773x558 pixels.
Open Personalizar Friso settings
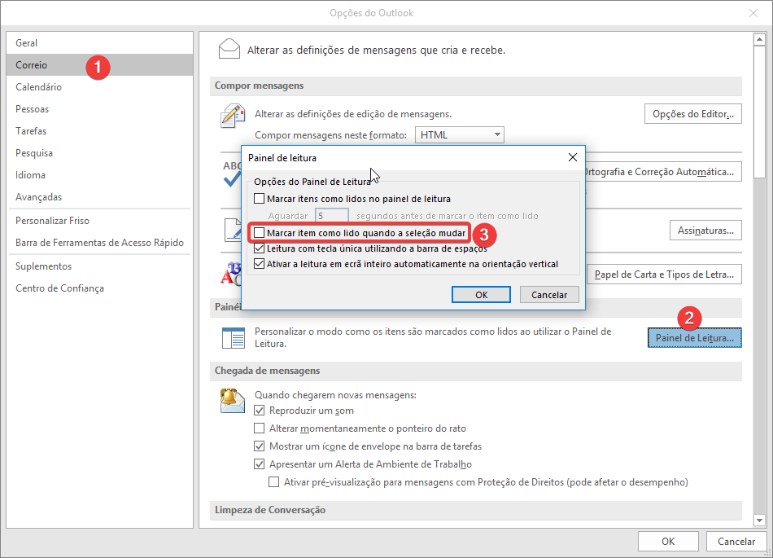tap(52, 221)
